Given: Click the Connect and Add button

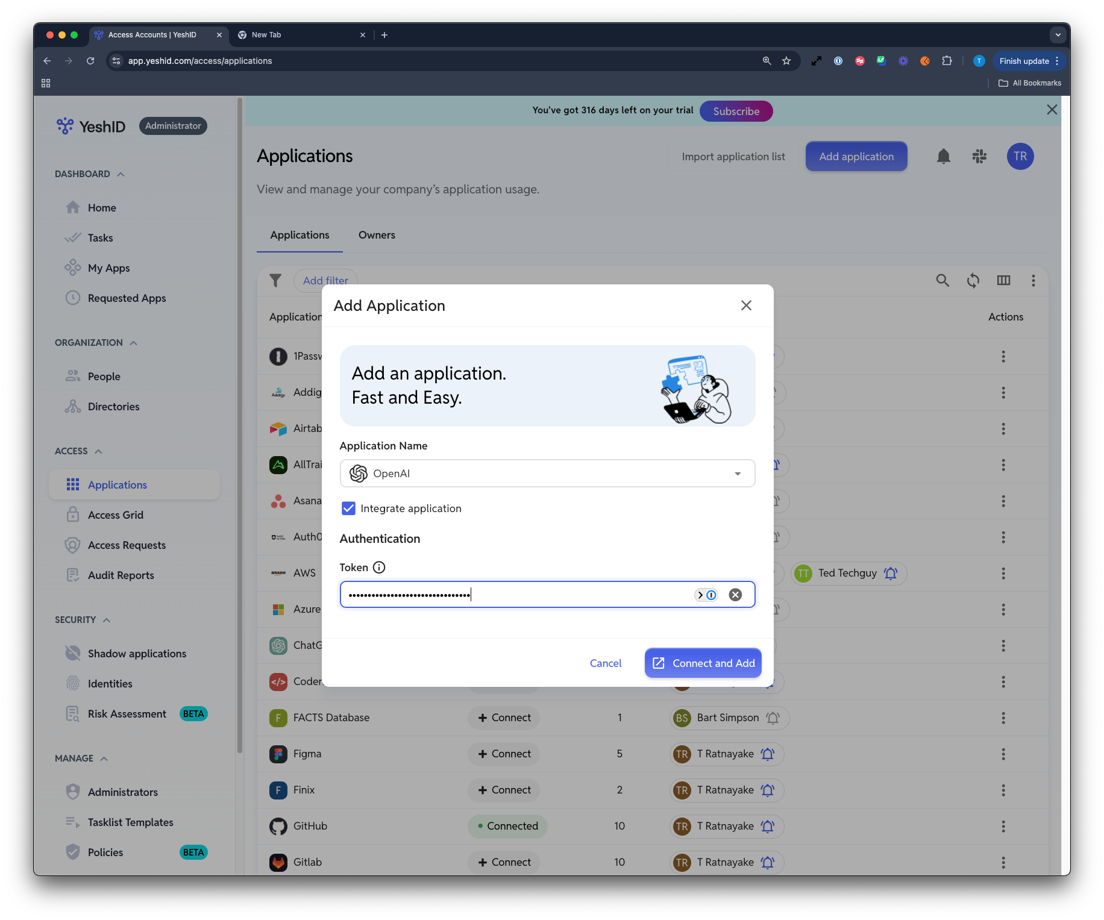Looking at the screenshot, I should pos(703,663).
